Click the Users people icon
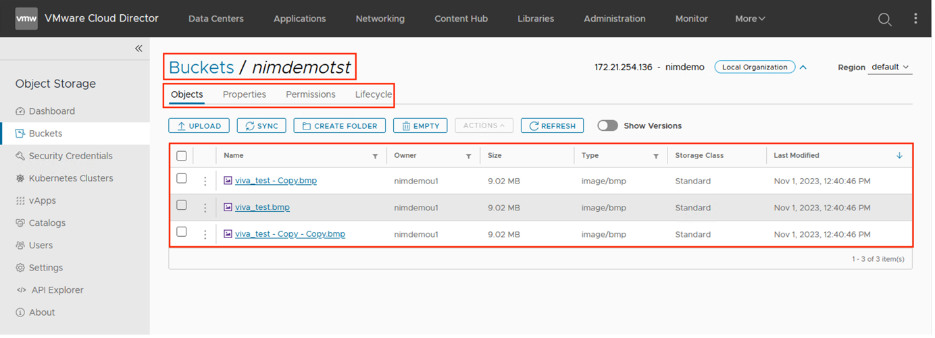The height and width of the screenshot is (338, 935). (x=20, y=245)
